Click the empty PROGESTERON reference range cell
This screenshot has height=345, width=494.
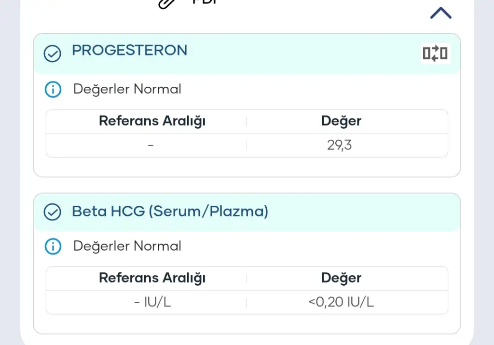coord(151,145)
